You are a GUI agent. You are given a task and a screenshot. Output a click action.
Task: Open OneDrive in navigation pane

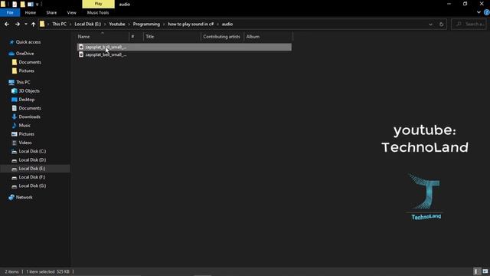(24, 54)
